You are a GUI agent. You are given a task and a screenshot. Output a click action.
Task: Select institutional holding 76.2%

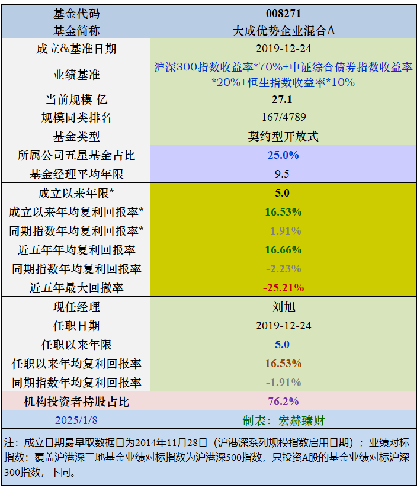[x=283, y=402]
